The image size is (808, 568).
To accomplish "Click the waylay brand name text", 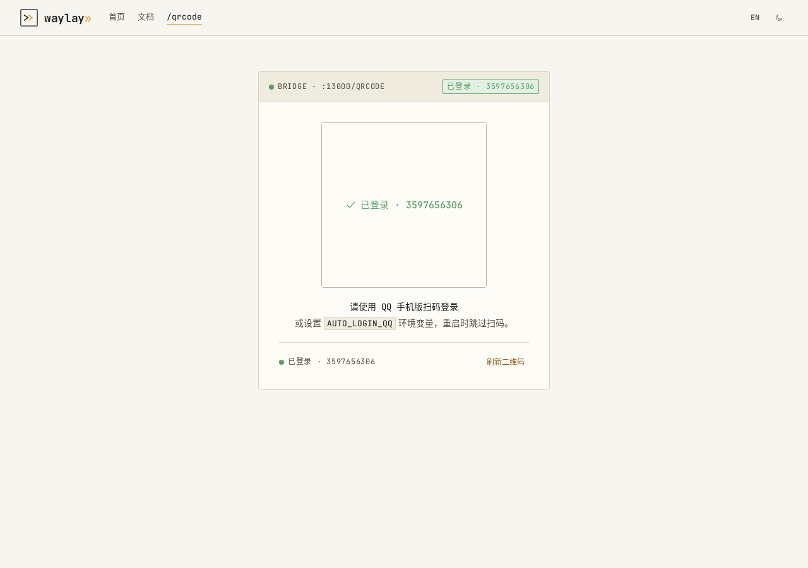I will 68,18.
